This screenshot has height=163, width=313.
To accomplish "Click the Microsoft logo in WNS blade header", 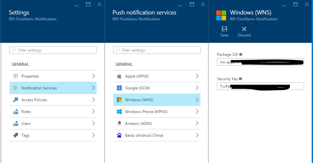I will tap(221, 15).
